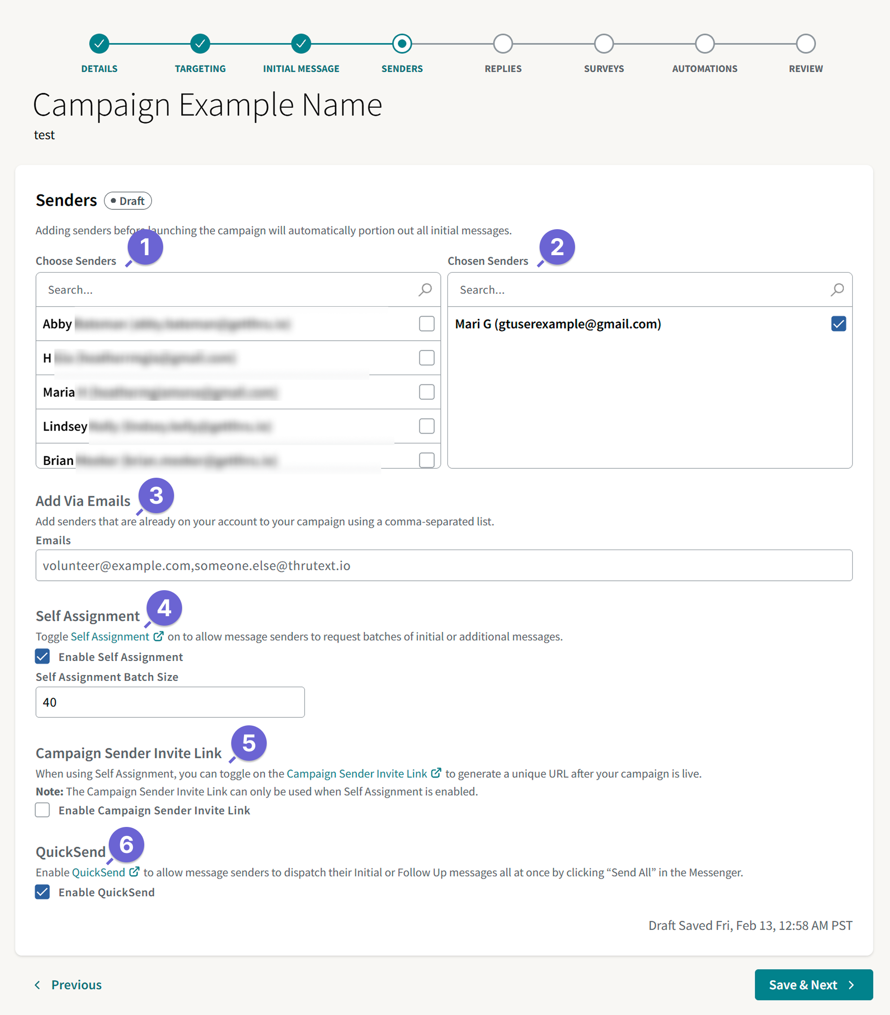Click the external link icon after Campaign Sender Invite Link
This screenshot has height=1015, width=890.
[x=436, y=772]
